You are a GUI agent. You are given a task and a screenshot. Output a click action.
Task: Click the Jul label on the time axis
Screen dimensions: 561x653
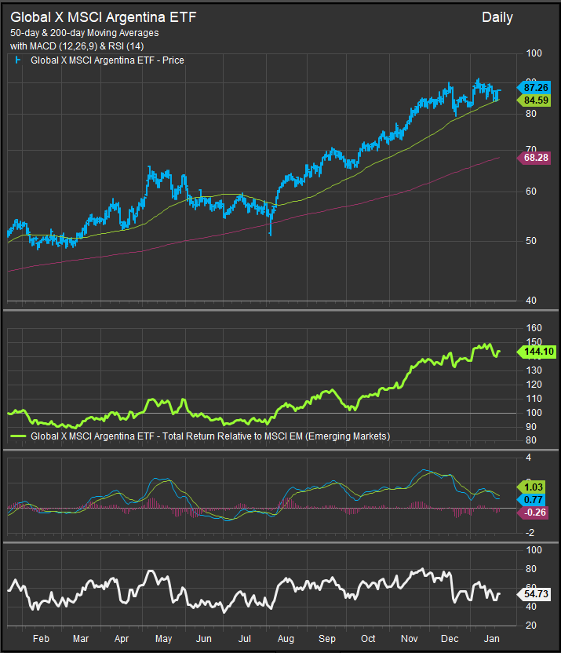pos(244,639)
